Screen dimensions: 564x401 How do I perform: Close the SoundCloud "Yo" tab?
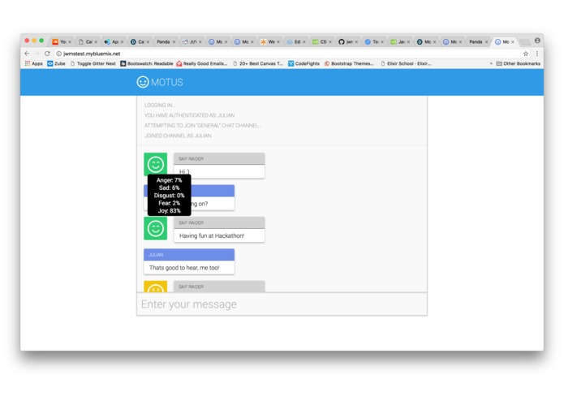click(x=70, y=42)
